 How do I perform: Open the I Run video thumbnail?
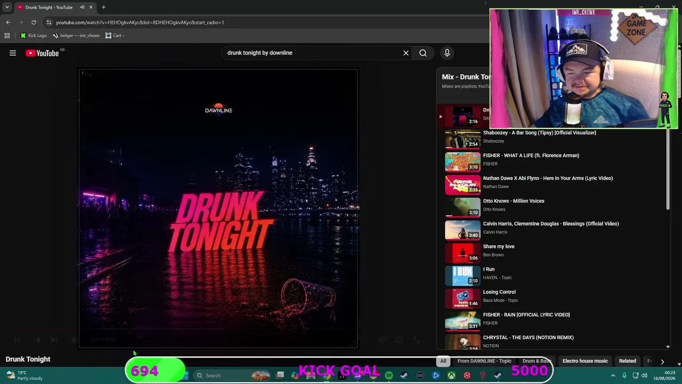click(x=462, y=276)
